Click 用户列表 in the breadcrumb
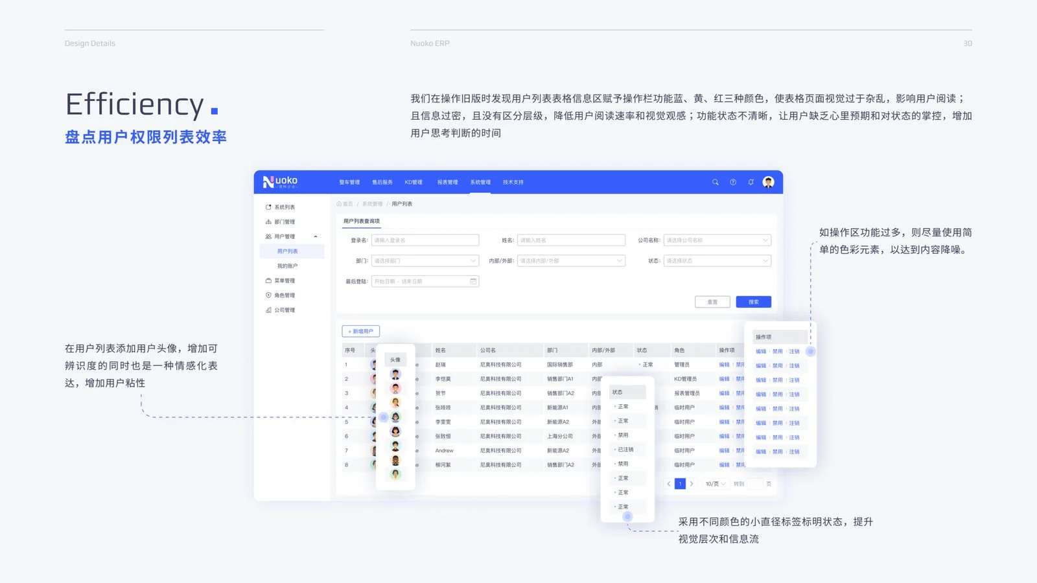 (x=402, y=204)
